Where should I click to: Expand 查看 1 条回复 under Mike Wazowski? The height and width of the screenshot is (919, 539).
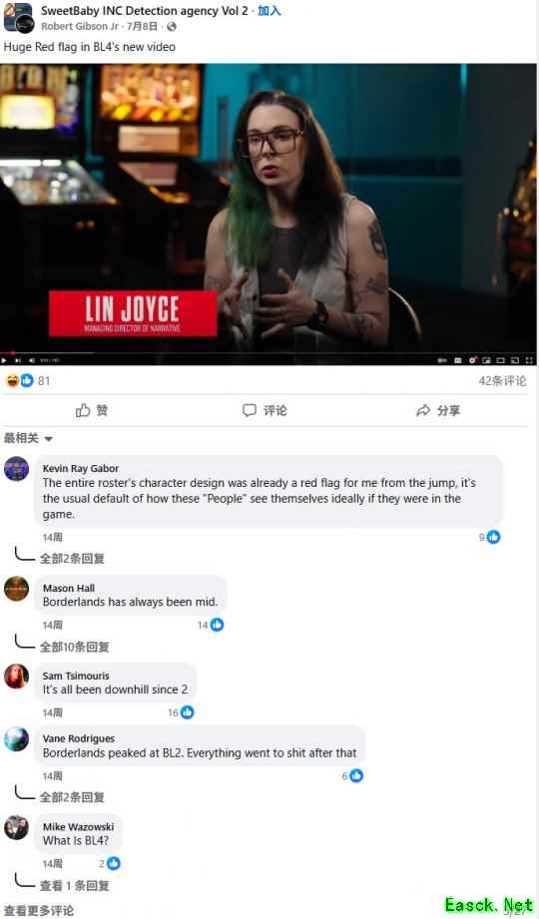pyautogui.click(x=75, y=885)
